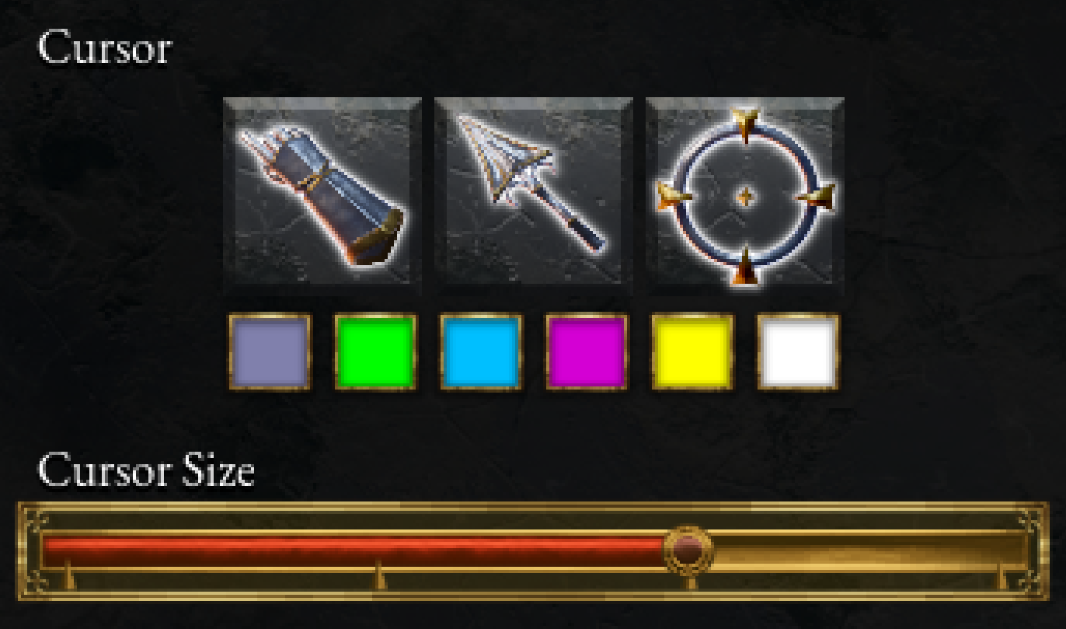The image size is (1066, 629).
Task: Click the Cursor Size label text
Action: click(146, 470)
